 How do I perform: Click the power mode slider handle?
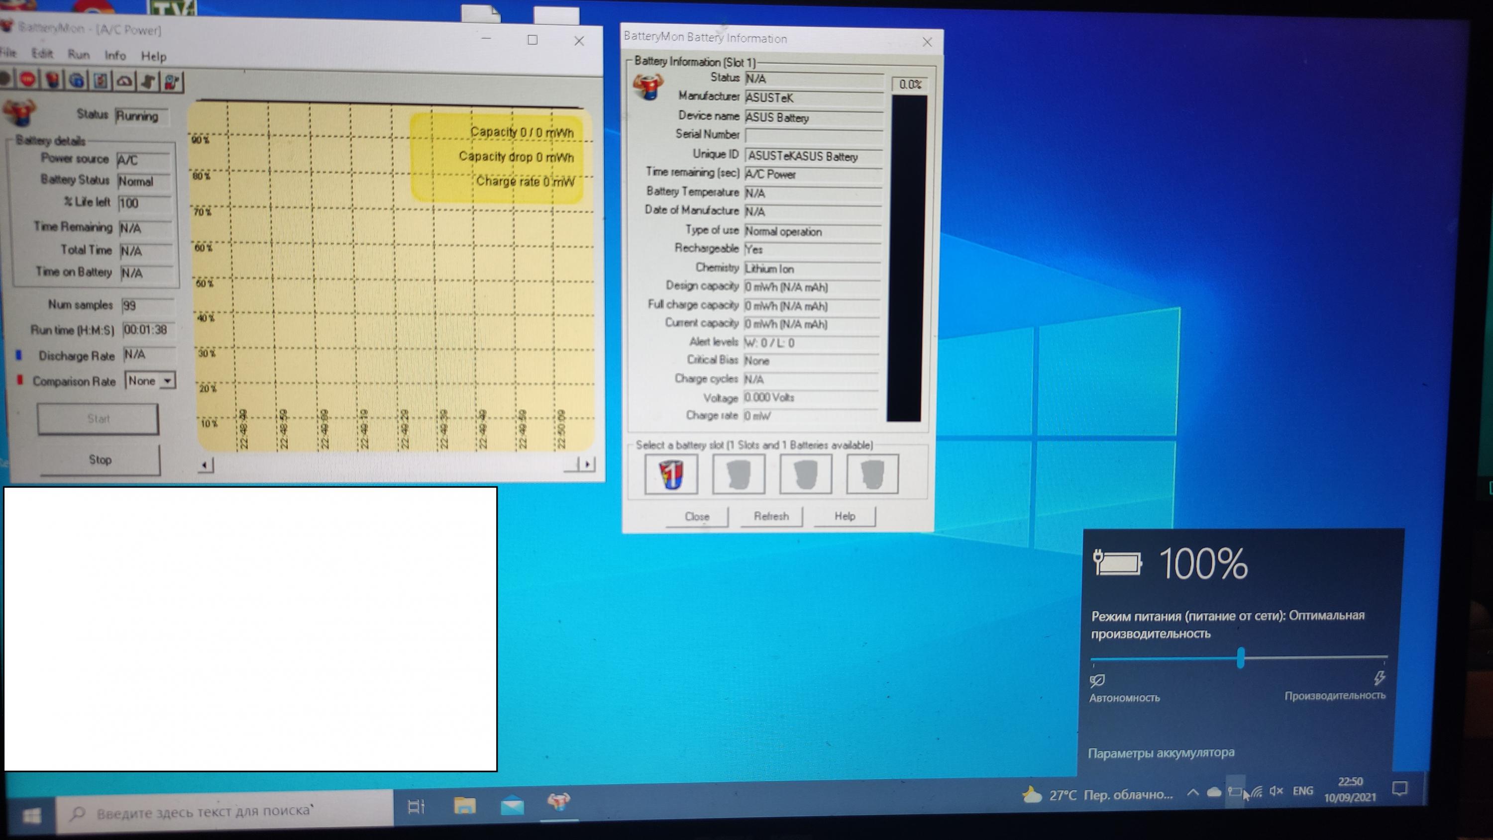1240,657
